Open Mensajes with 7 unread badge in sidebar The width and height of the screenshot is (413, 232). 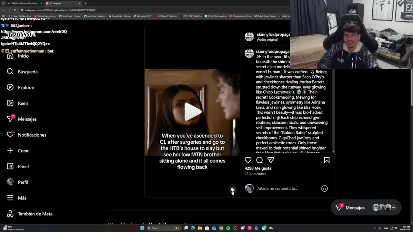[22, 119]
